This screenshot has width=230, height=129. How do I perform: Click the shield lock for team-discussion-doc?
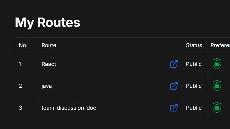click(217, 108)
